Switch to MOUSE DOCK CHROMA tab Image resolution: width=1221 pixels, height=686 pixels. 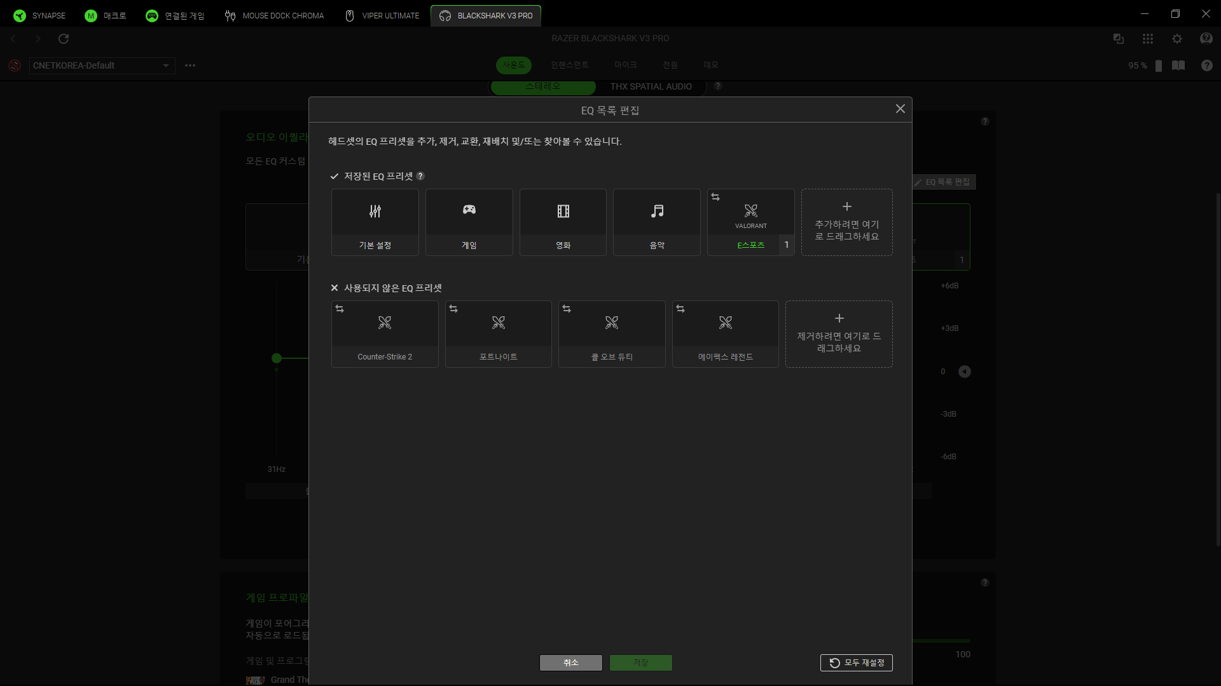[274, 16]
